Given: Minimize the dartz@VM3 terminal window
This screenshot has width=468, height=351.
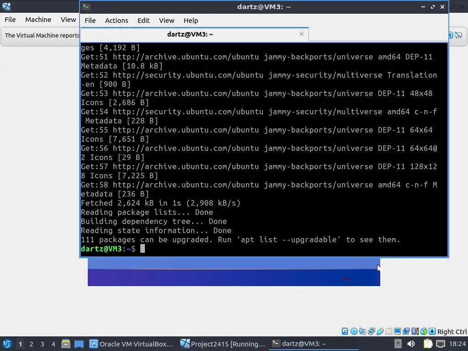Looking at the screenshot, I should coord(423,6).
